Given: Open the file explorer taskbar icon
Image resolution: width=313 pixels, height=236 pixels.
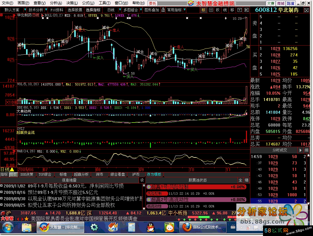Looking at the screenshot, I should pos(26,228).
